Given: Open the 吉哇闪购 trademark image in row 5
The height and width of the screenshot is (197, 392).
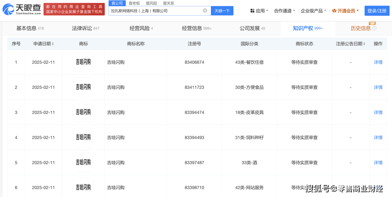Looking at the screenshot, I should pyautogui.click(x=83, y=162).
